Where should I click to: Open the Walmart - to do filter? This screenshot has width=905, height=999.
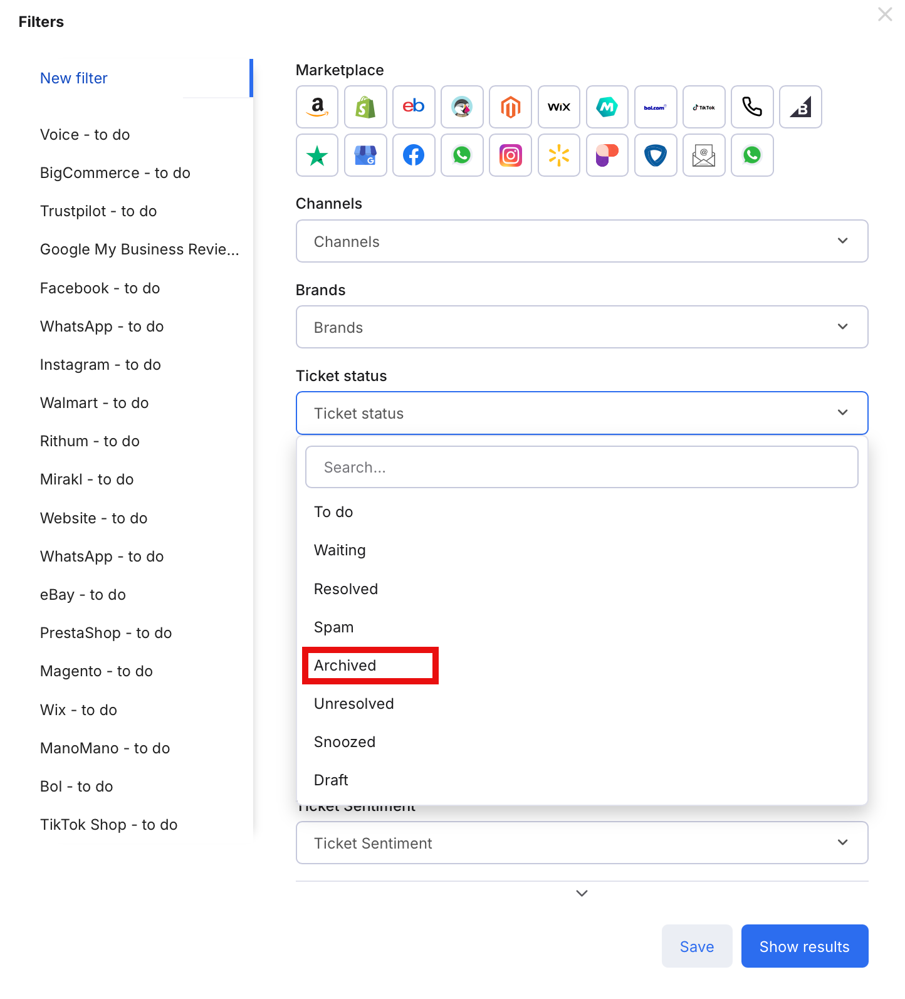(95, 403)
